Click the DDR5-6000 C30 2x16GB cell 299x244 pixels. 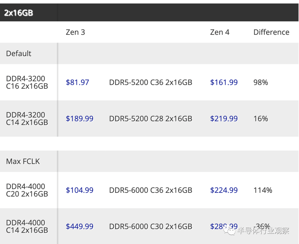pyautogui.click(x=151, y=227)
